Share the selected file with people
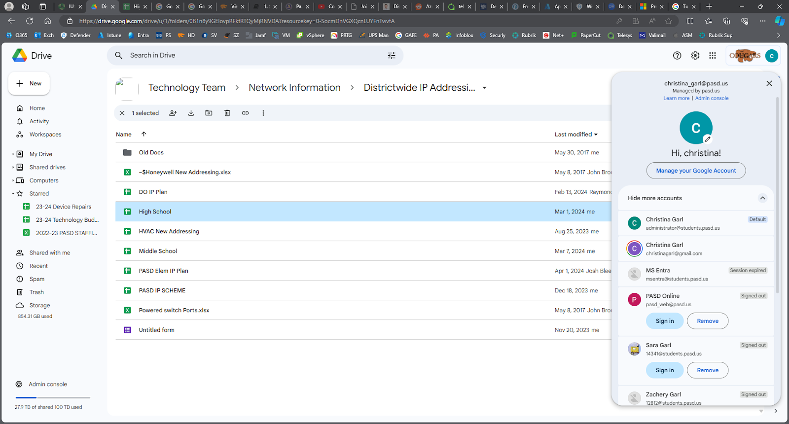 (x=173, y=113)
